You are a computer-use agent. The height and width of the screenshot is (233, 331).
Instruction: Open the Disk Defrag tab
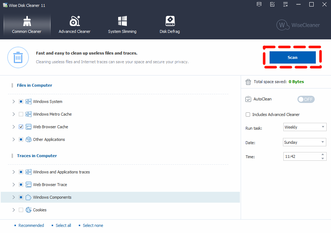click(170, 25)
